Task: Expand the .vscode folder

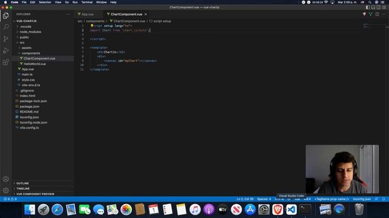Action: coord(26,27)
